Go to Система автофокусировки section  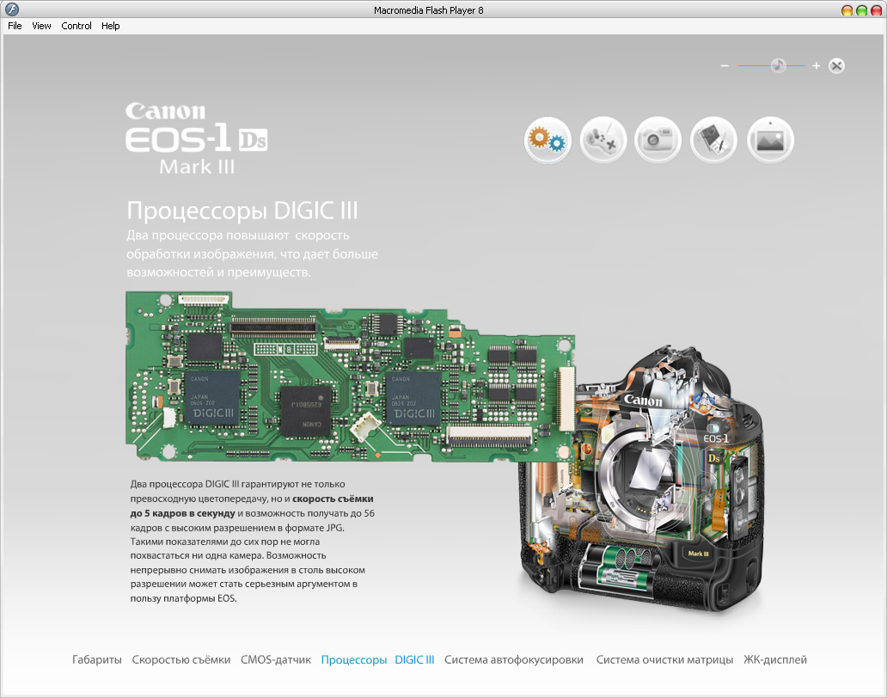point(514,659)
